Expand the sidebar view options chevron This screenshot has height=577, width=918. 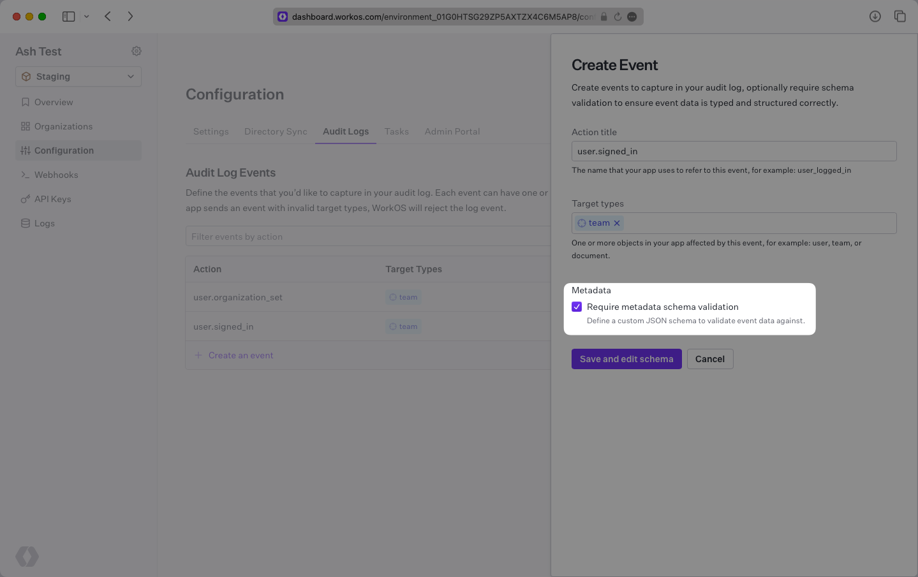(87, 16)
